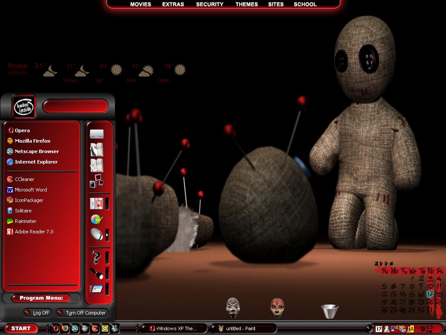
Task: Click the penguin icon in system tray
Action: [387, 329]
